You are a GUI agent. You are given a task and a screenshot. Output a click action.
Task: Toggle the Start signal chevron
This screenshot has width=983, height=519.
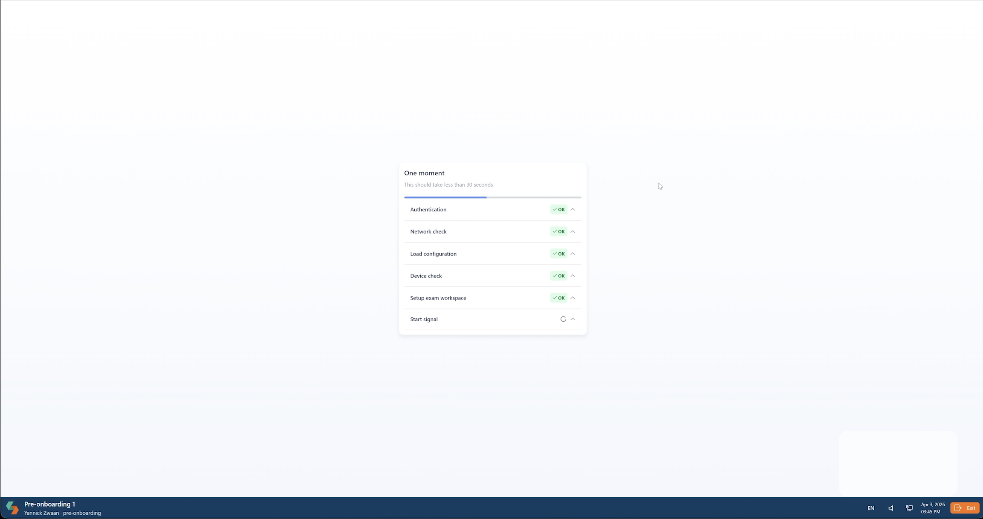[x=573, y=319]
